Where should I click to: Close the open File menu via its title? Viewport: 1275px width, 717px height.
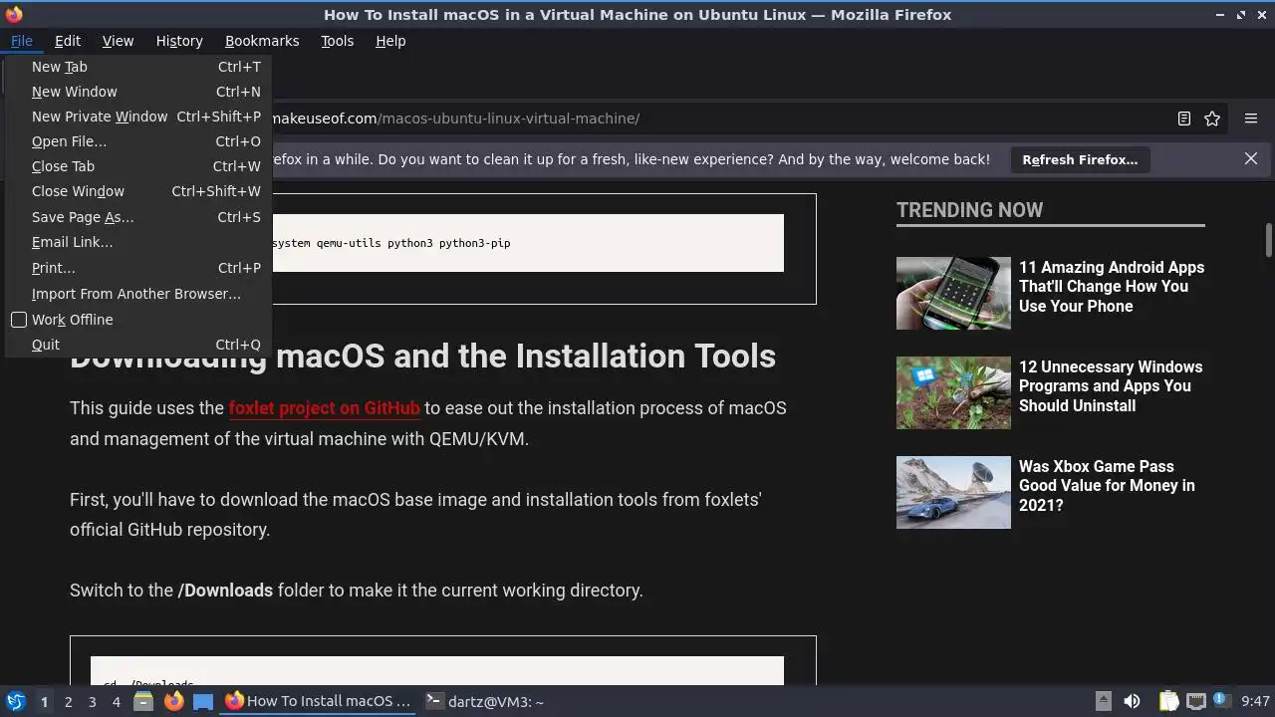pyautogui.click(x=22, y=41)
